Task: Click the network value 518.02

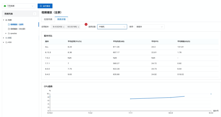Action: tap(181, 74)
